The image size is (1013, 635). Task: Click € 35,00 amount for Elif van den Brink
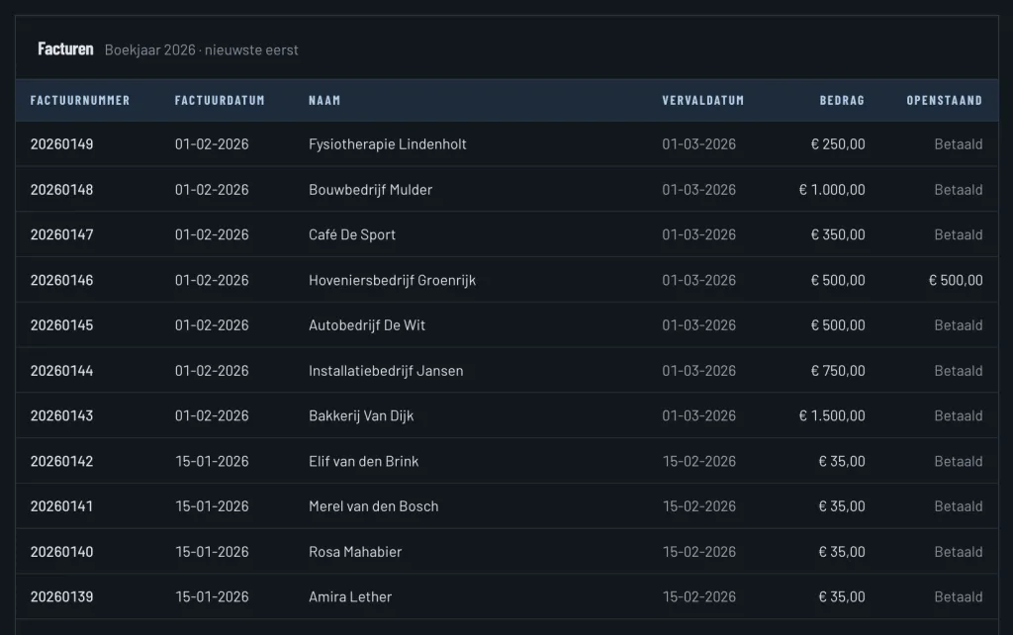point(842,461)
